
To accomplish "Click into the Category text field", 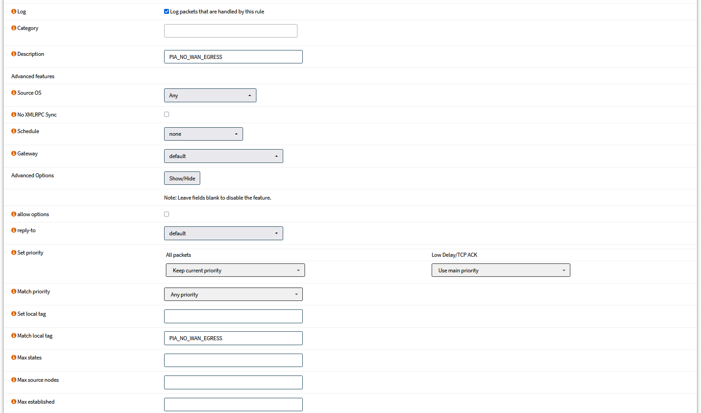I will click(231, 31).
